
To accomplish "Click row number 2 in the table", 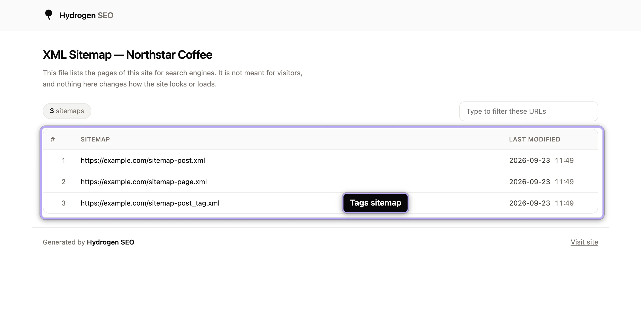I will (x=64, y=182).
